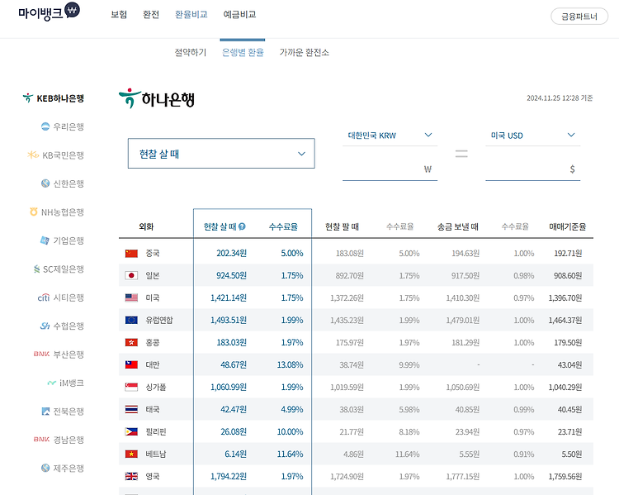Click the BNK 부산은행 logo icon

point(41,354)
